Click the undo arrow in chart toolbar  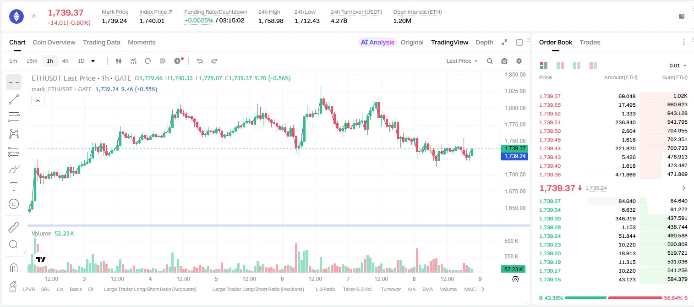[199, 61]
